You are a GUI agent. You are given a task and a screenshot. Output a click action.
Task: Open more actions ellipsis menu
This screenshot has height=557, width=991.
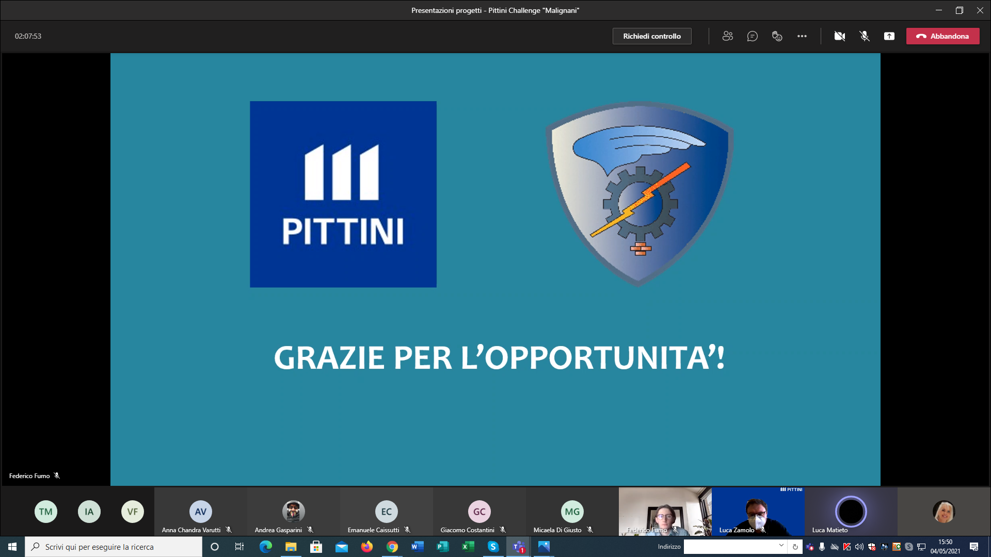(x=802, y=36)
